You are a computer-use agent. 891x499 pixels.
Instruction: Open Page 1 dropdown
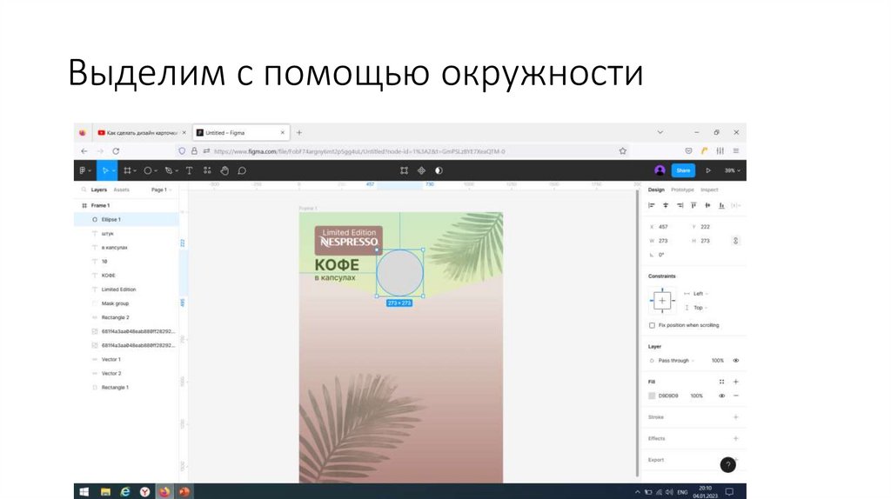161,190
